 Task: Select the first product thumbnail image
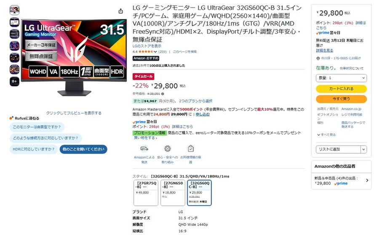[x=14, y=10]
